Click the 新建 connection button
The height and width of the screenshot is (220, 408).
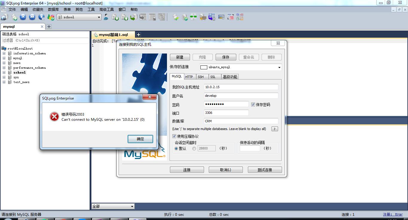[x=180, y=57]
